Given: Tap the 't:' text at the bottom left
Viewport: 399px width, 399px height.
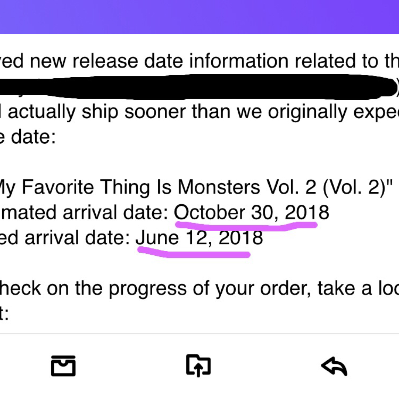Looking at the screenshot, I should tap(6, 315).
